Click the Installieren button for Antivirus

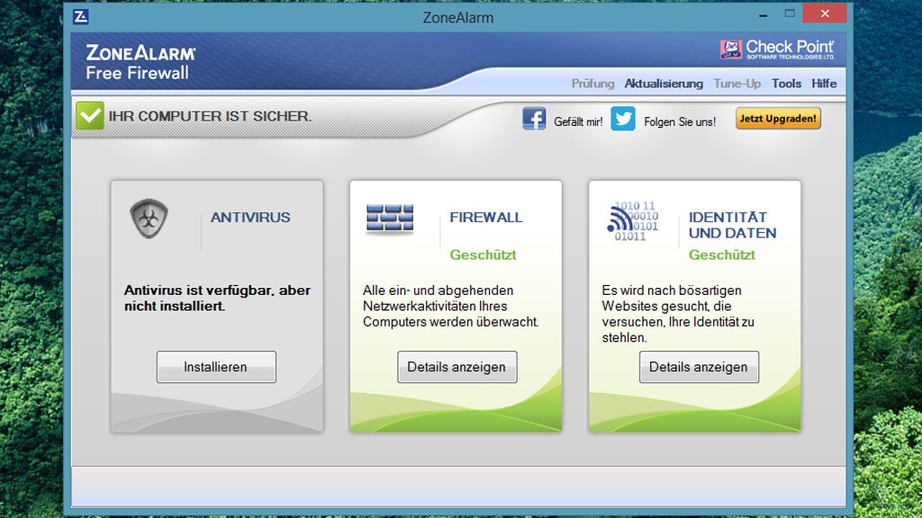tap(216, 367)
